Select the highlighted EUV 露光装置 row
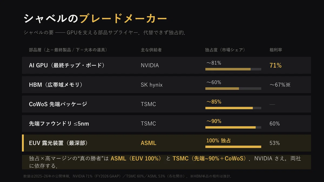Screen dimensions: 324x182 coord(166,143)
